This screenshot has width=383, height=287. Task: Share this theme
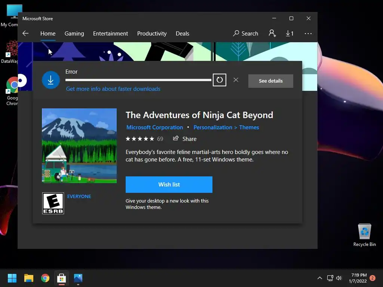tap(185, 139)
